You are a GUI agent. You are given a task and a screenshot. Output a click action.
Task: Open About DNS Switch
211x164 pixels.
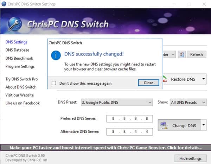[21, 87]
